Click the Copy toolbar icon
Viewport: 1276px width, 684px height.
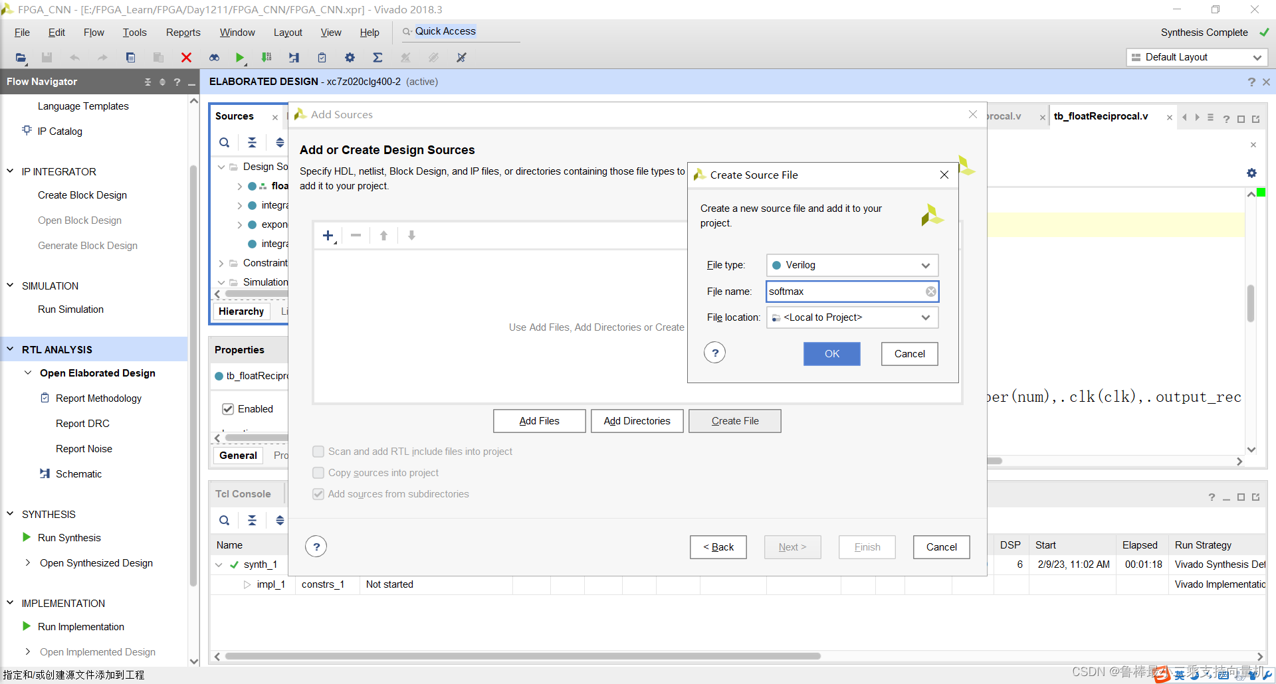(x=130, y=58)
